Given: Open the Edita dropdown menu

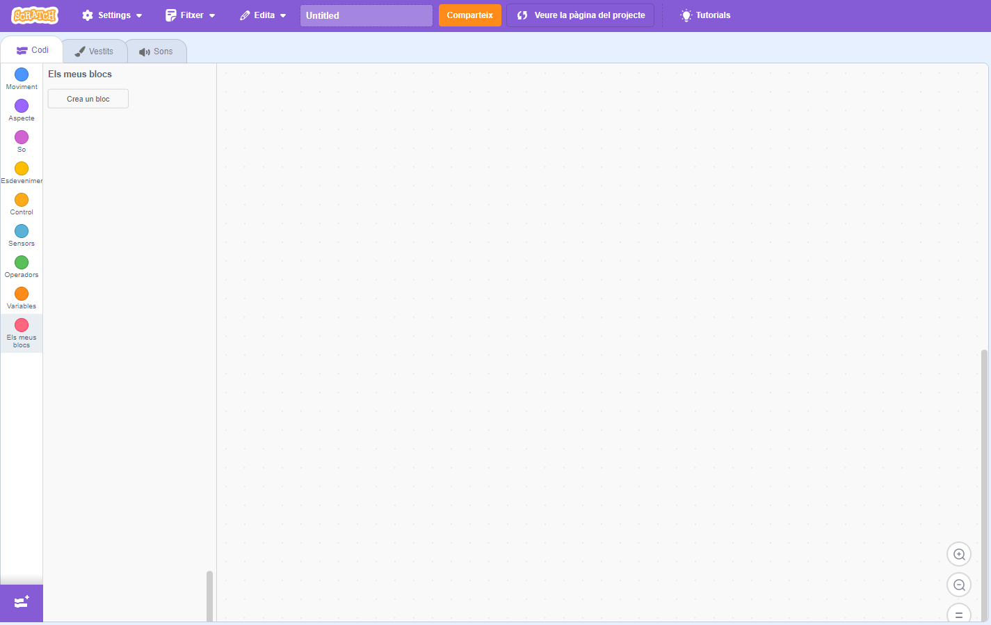Looking at the screenshot, I should coord(263,15).
